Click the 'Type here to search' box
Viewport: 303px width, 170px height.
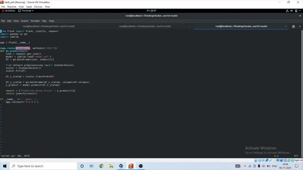(x=43, y=166)
